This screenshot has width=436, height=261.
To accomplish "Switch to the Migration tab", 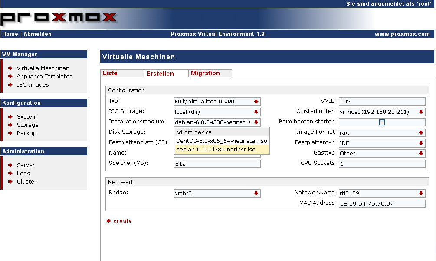I will [x=210, y=73].
